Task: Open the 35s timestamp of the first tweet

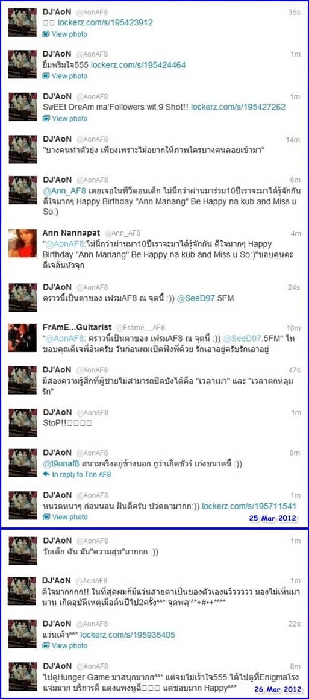Action: [x=295, y=13]
